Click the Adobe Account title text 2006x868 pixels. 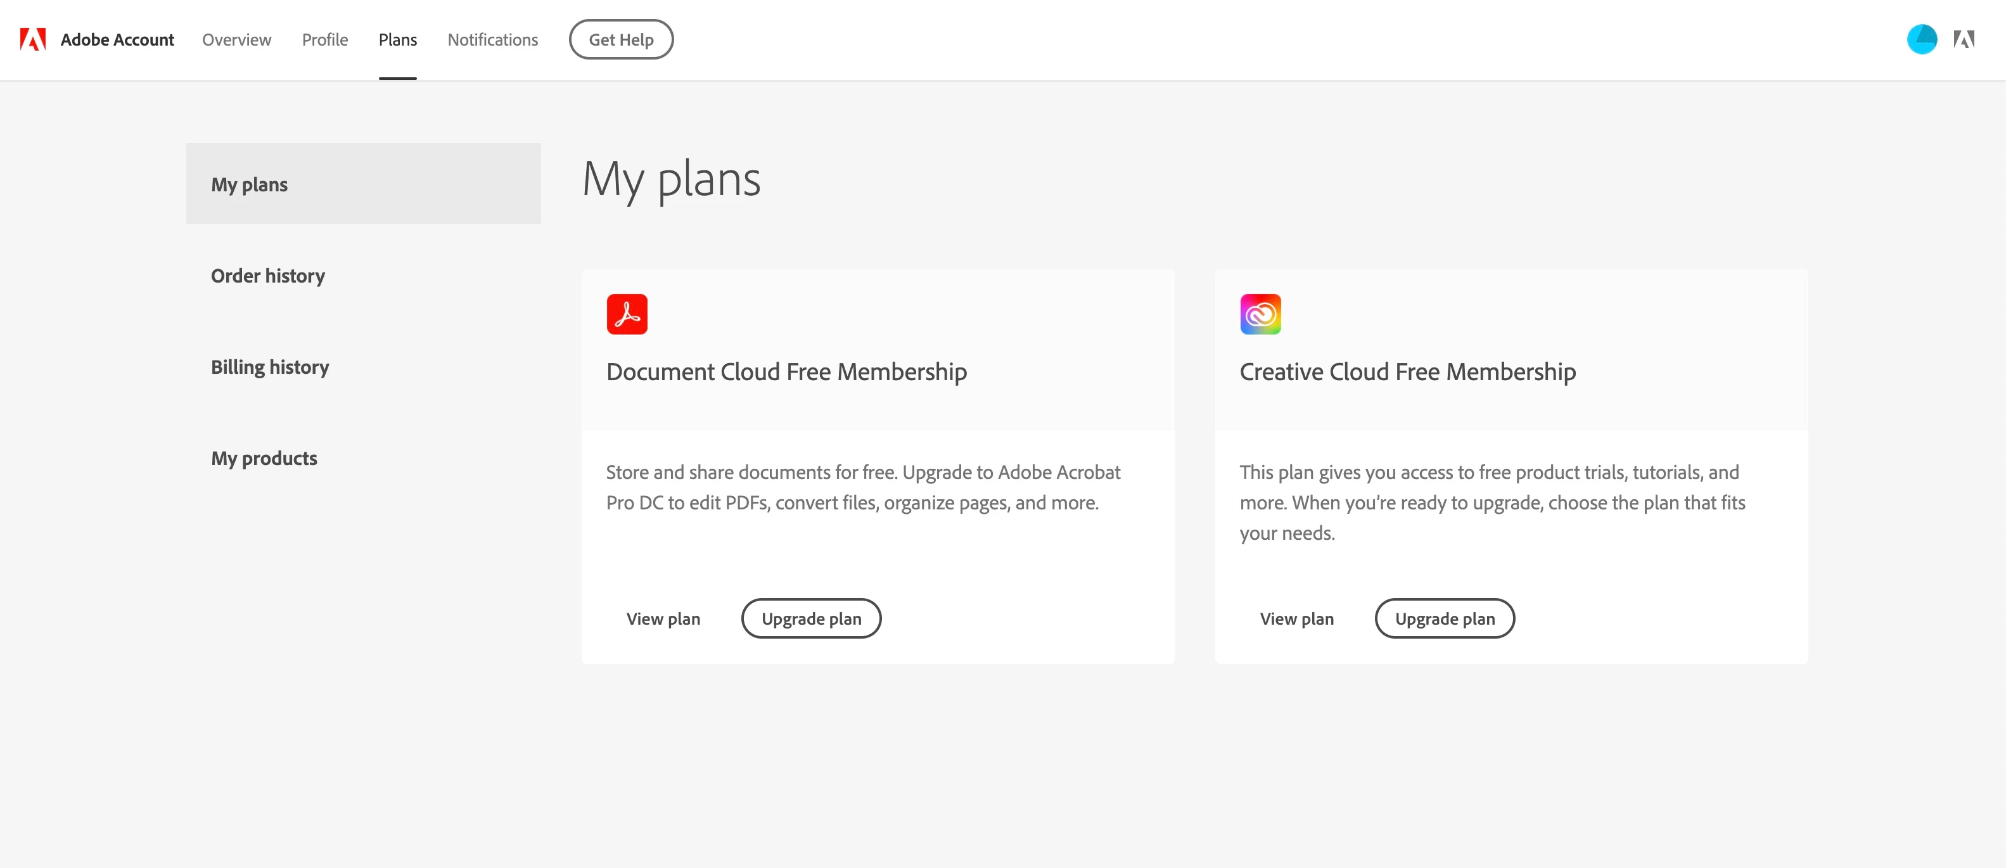(x=117, y=40)
